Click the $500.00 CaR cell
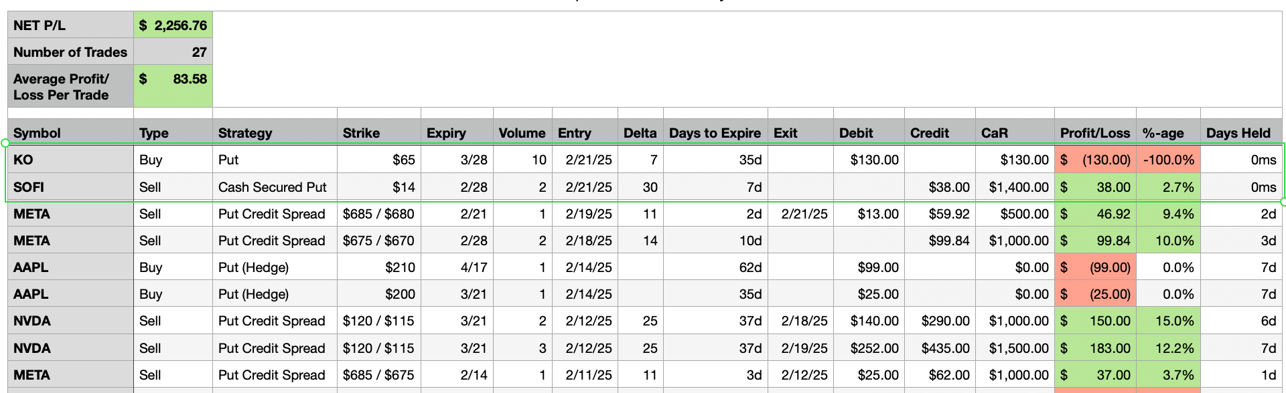 (x=1015, y=214)
